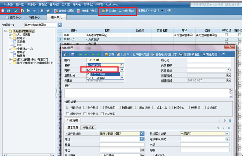Open 批量维护业务委托 dropdown arrow
Screen dimensions: 243x156
(162, 11)
